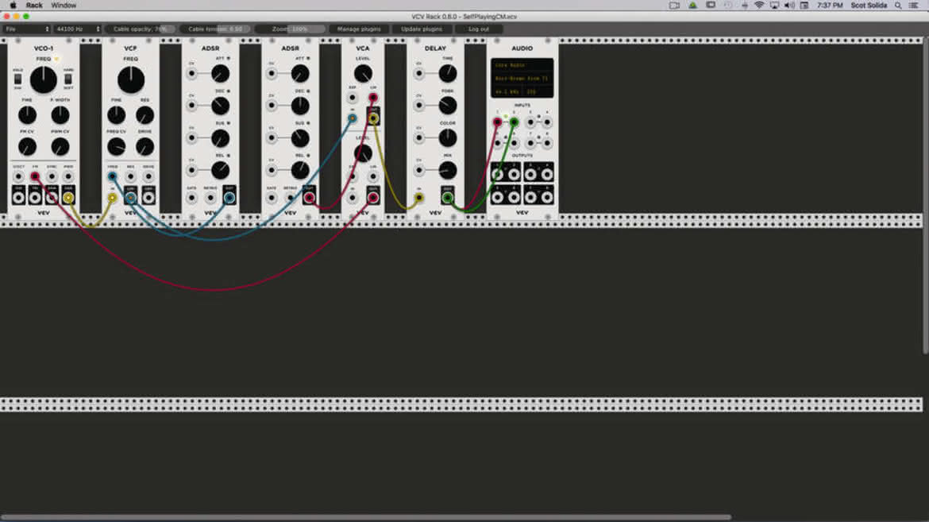Open the AUDIO module device selector line
Viewport: 929px width, 522px height.
tap(522, 79)
